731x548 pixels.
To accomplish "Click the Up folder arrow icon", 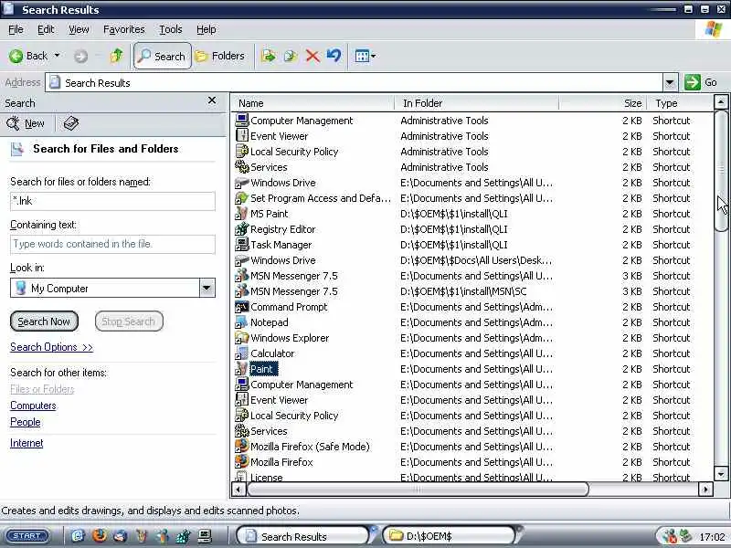I will [116, 56].
